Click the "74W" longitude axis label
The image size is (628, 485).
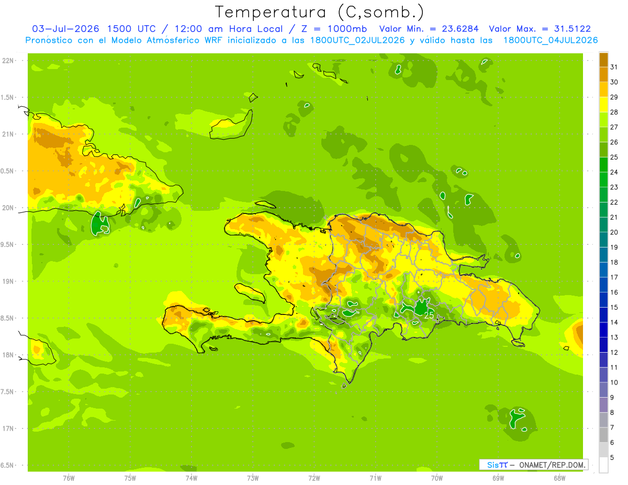click(x=192, y=478)
